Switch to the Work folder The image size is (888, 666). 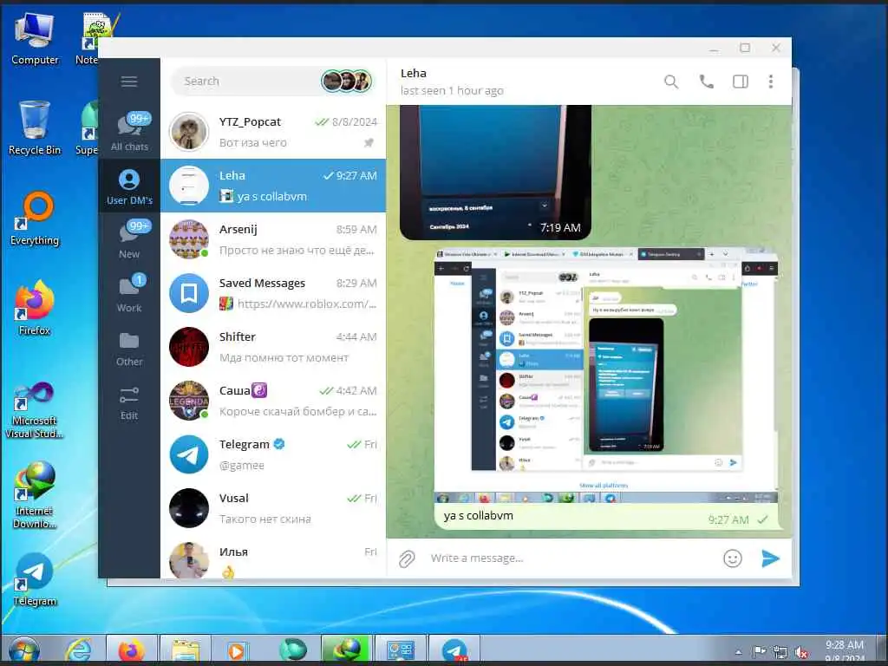coord(129,293)
